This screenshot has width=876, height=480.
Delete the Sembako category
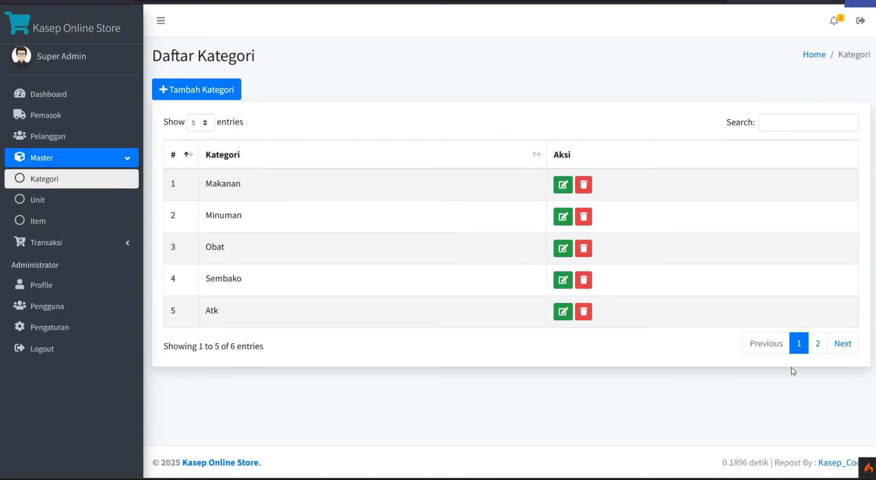tap(583, 280)
